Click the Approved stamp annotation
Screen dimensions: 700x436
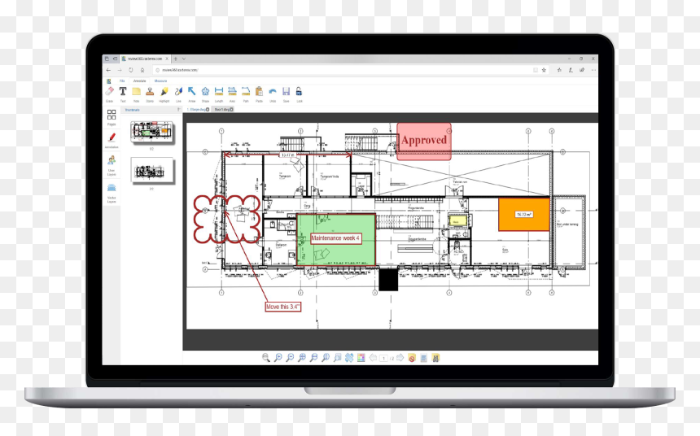click(x=424, y=141)
